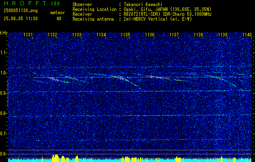Click version number 1.0.0

point(55,4)
